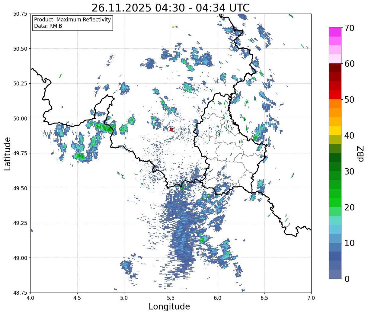Viewport: 368px width, 314px height.
Task: Click latitude tick label 50.25
Action: 20,84
